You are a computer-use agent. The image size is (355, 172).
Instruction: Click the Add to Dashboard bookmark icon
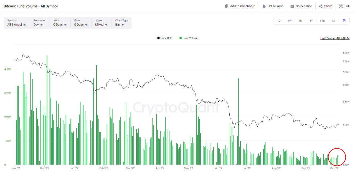(x=226, y=6)
